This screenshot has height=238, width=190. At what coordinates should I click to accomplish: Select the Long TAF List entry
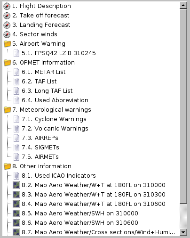point(47,91)
